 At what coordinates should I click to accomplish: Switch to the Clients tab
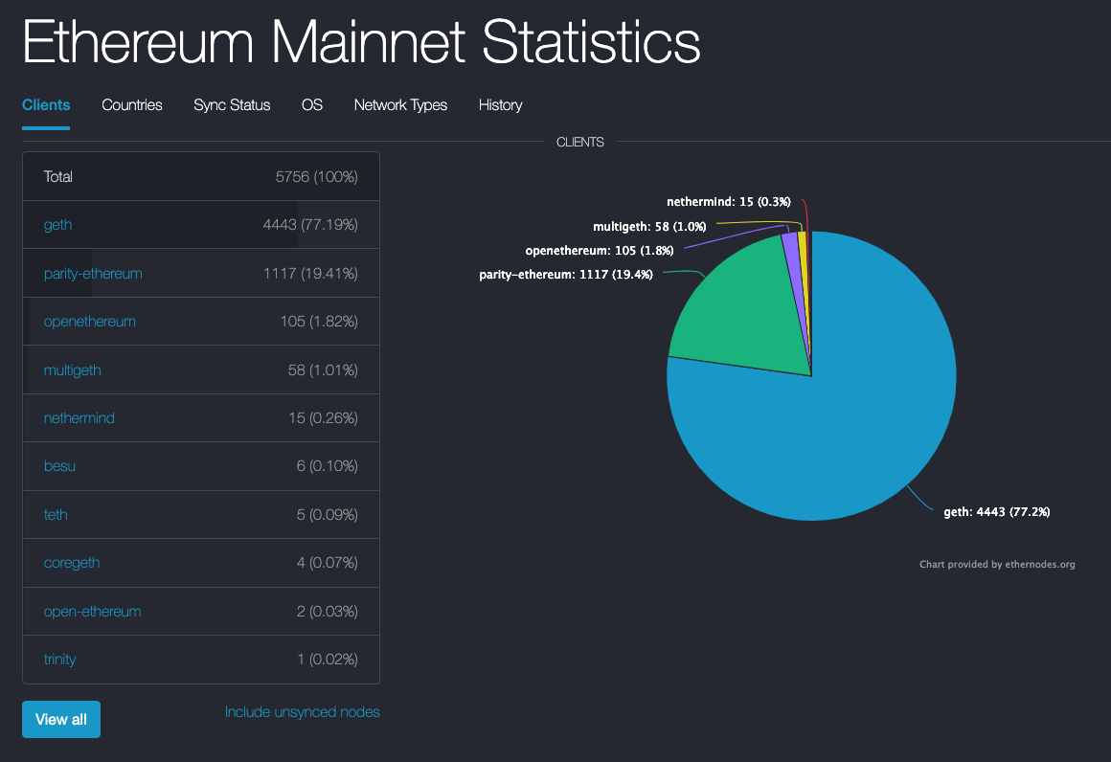click(x=46, y=104)
